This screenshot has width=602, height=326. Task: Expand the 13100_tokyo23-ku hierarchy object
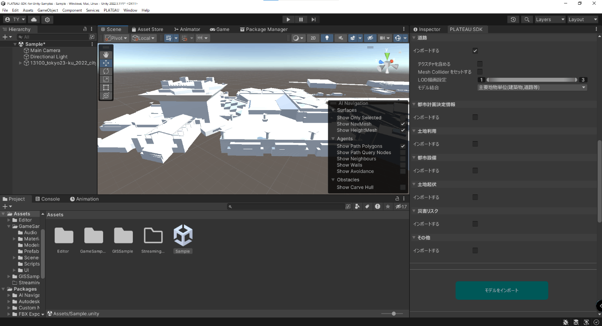(x=20, y=63)
